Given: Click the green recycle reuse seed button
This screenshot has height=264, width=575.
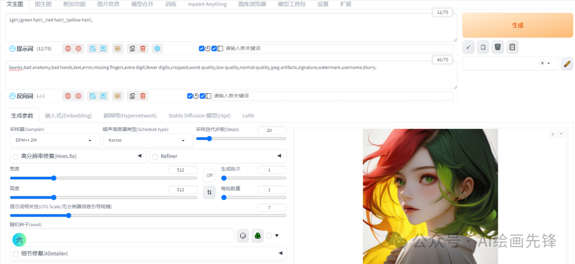Looking at the screenshot, I should click(x=258, y=236).
